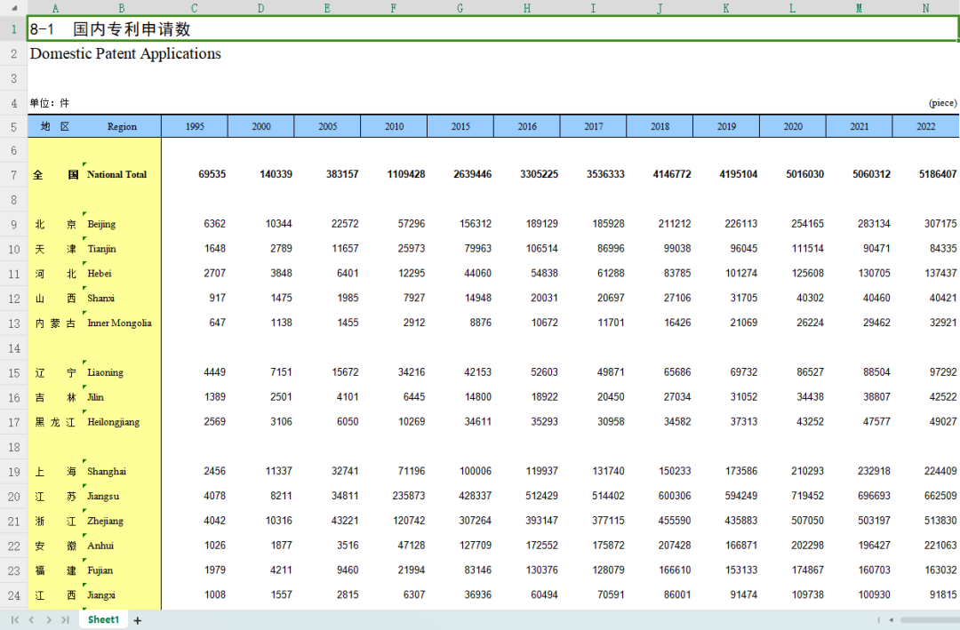Click the '单位: 件' unit cell

(50, 103)
